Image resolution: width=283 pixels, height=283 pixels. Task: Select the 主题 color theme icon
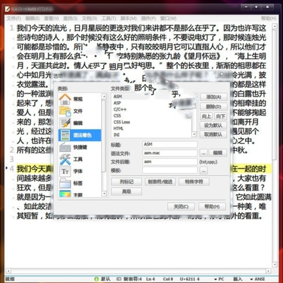pyautogui.click(x=65, y=194)
